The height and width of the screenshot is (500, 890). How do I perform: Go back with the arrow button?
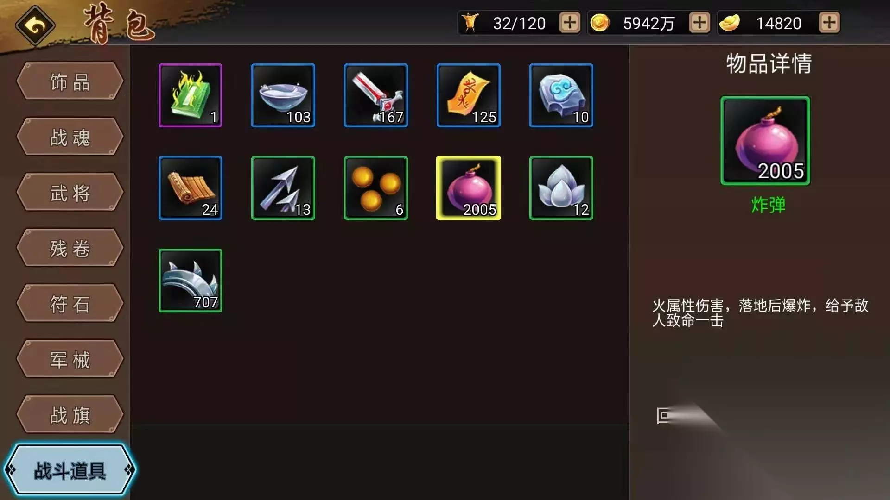coord(35,26)
